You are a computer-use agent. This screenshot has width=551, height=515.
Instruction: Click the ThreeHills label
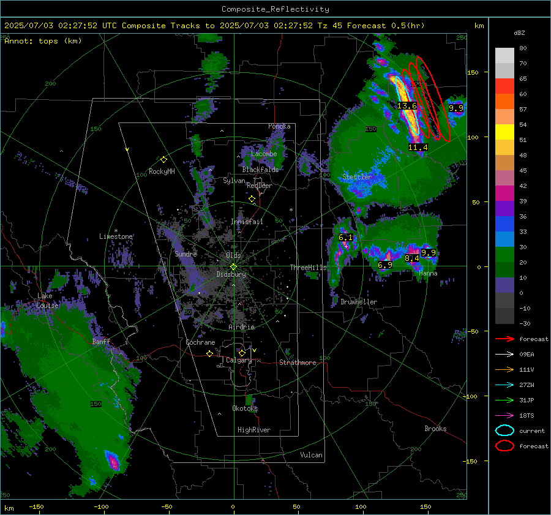(x=308, y=268)
